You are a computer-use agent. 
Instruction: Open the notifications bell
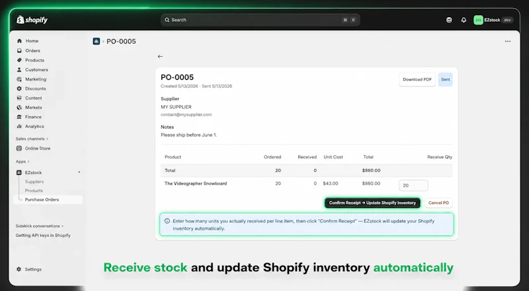click(464, 20)
